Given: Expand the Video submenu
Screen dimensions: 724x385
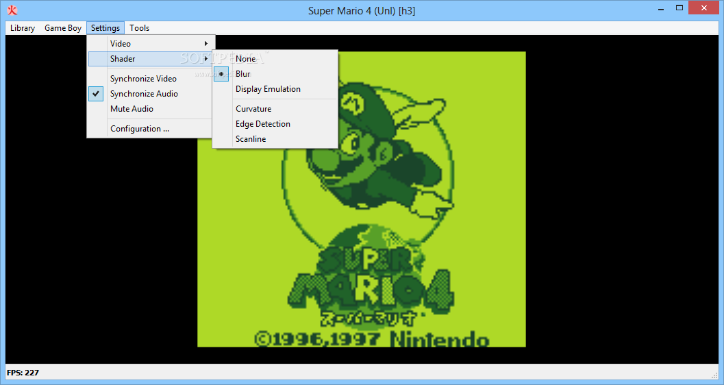Looking at the screenshot, I should [150, 43].
